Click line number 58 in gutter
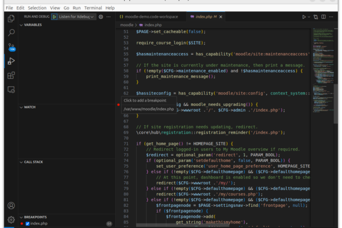The image size is (342, 228). pos(126,71)
